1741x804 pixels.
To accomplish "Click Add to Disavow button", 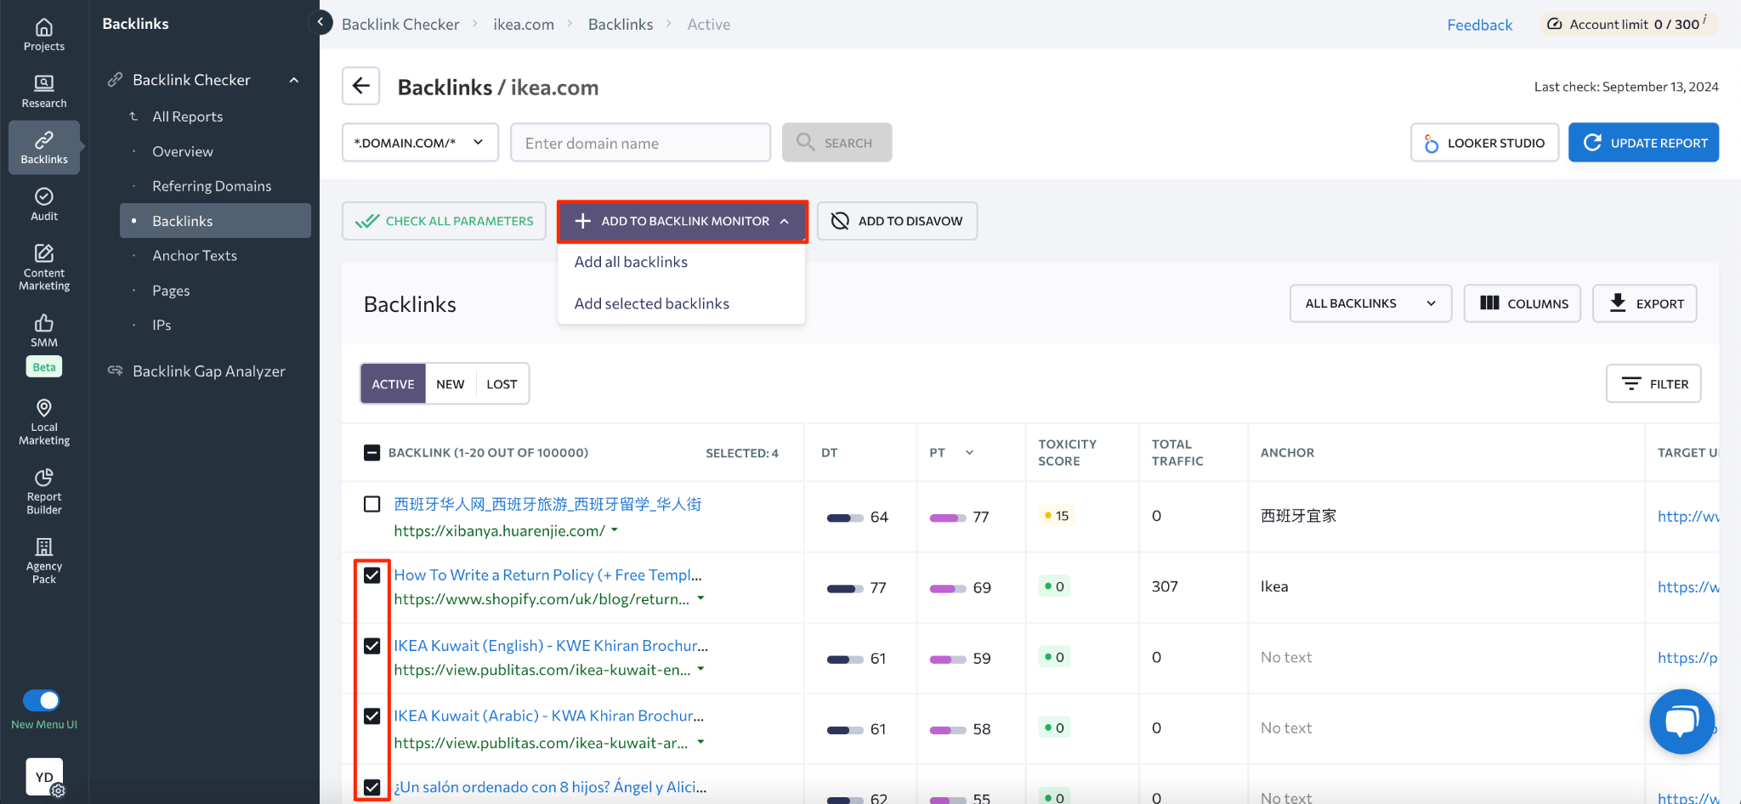I will [897, 221].
